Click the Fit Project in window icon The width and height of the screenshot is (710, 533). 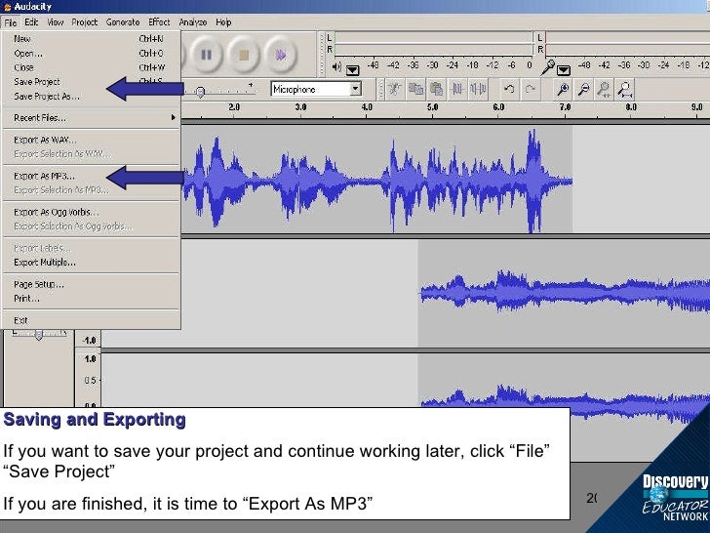click(x=625, y=89)
